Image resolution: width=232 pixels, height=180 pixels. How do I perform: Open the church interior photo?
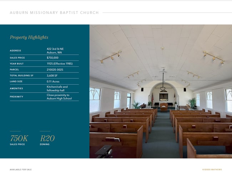tap(160, 91)
